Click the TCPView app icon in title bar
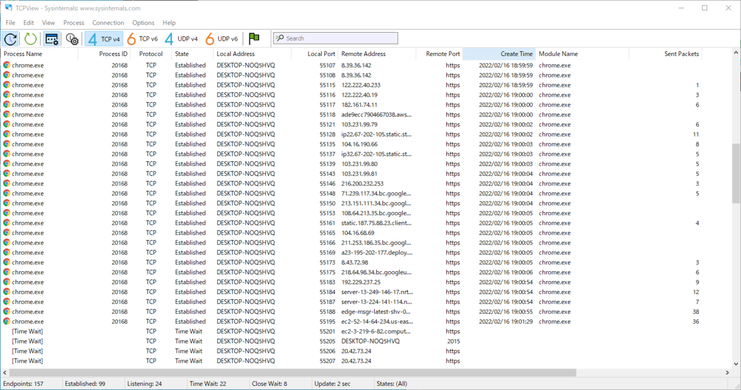The image size is (741, 390). click(9, 8)
